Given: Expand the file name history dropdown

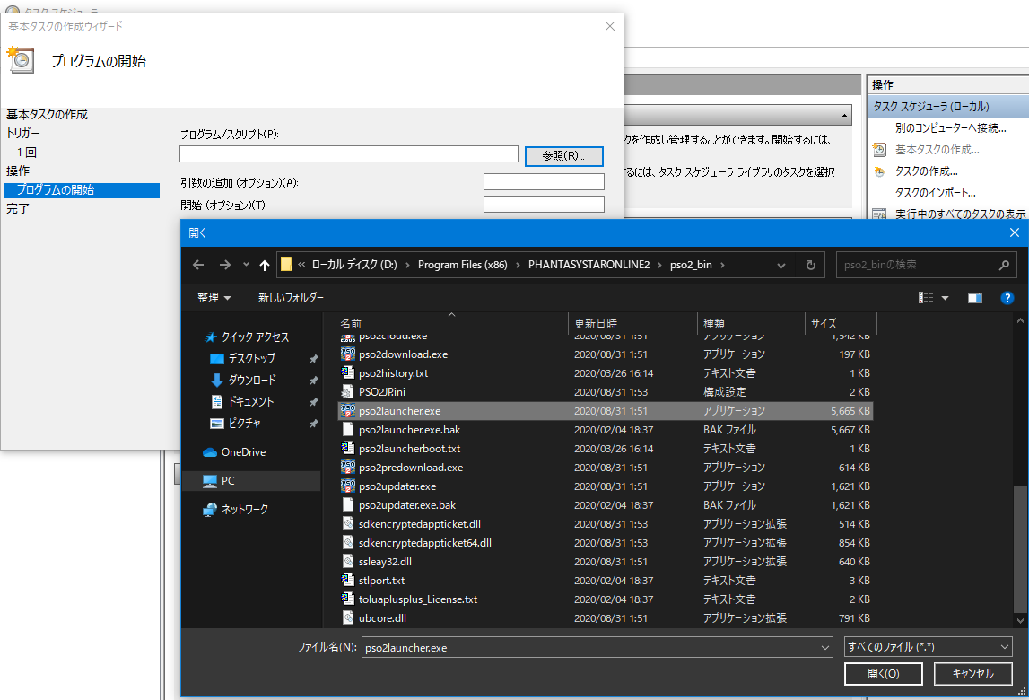Looking at the screenshot, I should tap(825, 647).
